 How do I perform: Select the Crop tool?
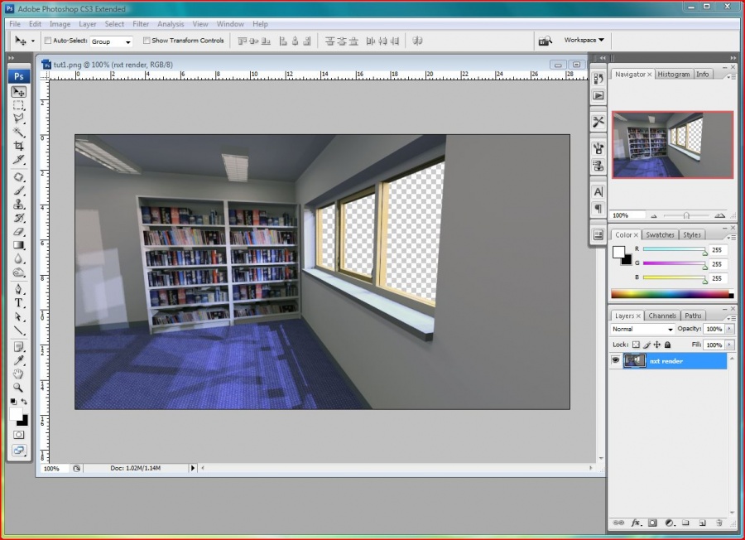click(18, 146)
